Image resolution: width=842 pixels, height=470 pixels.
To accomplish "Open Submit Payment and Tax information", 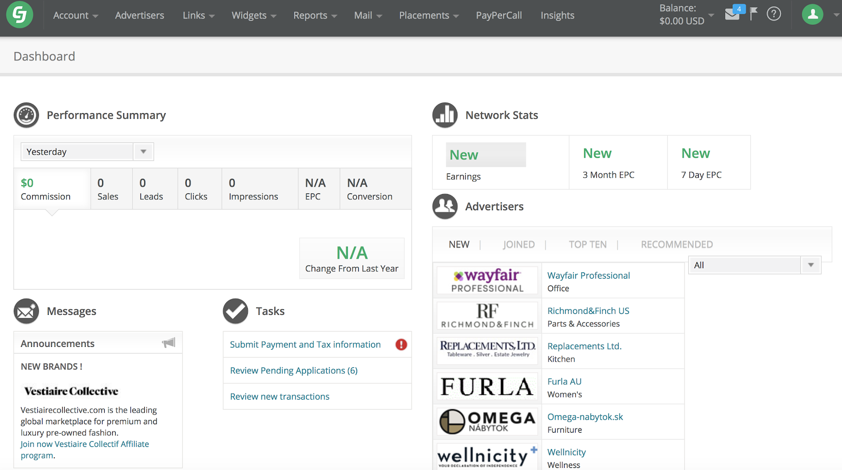I will pyautogui.click(x=305, y=344).
